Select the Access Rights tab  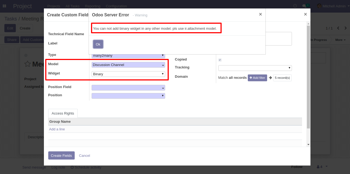(x=63, y=113)
